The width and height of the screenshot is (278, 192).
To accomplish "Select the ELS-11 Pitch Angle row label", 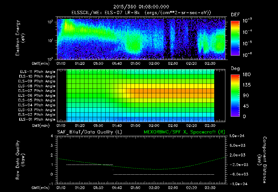I will pyautogui.click(x=37, y=72).
